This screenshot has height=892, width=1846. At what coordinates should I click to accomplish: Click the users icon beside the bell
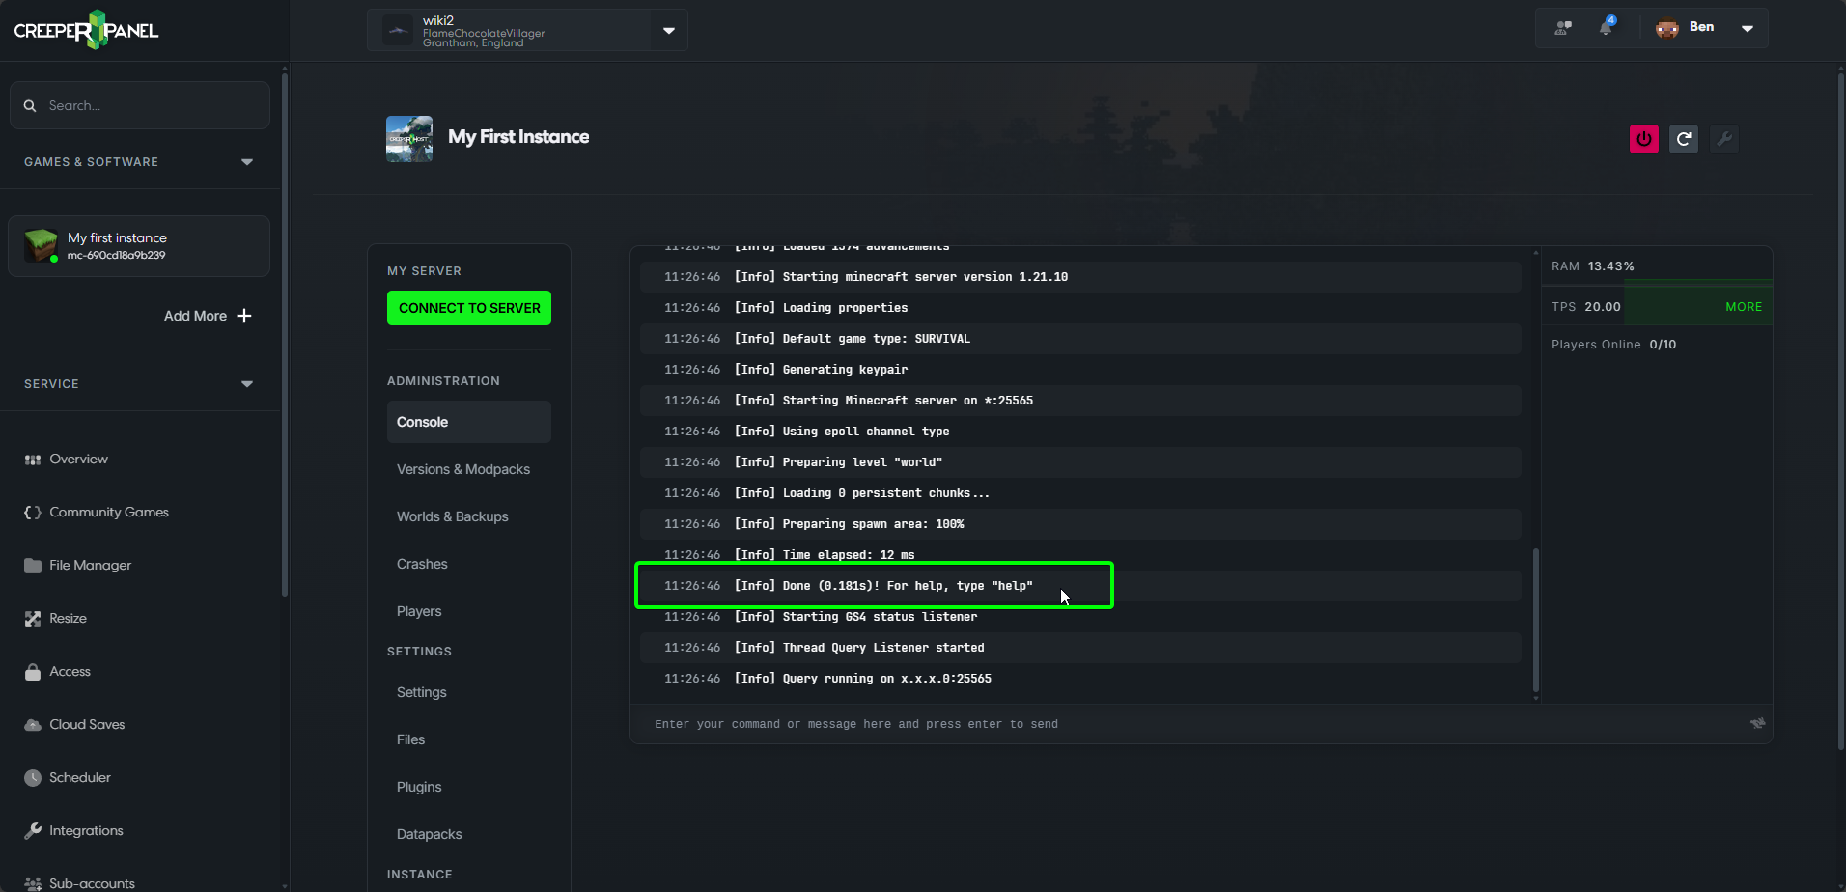(1563, 28)
